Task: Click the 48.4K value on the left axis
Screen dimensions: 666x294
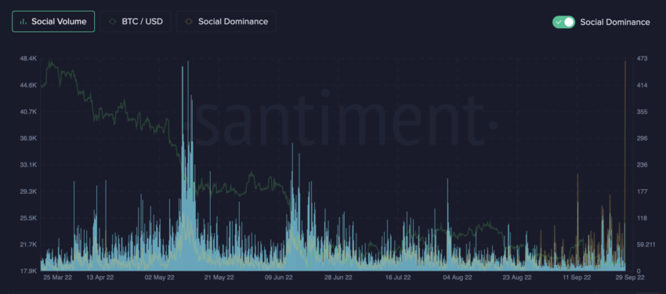Action: pos(28,59)
